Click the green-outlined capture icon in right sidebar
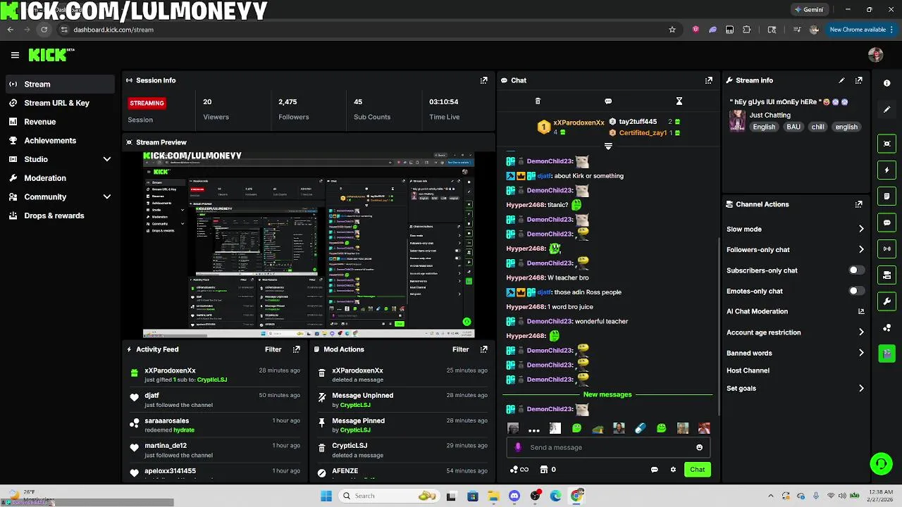Viewport: 902px width, 507px height. tap(886, 144)
